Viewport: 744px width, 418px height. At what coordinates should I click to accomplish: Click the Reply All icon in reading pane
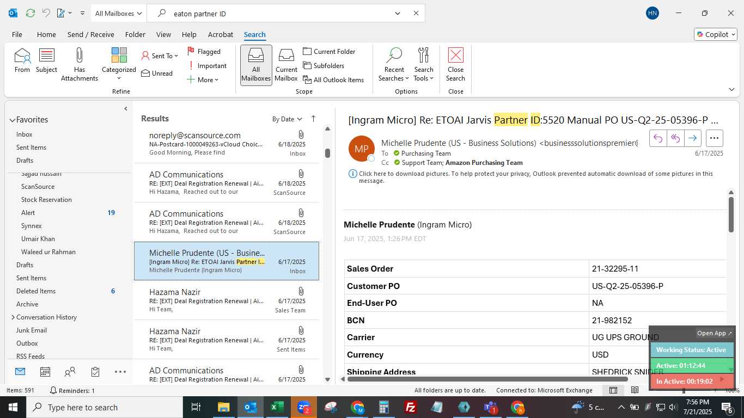click(x=675, y=138)
